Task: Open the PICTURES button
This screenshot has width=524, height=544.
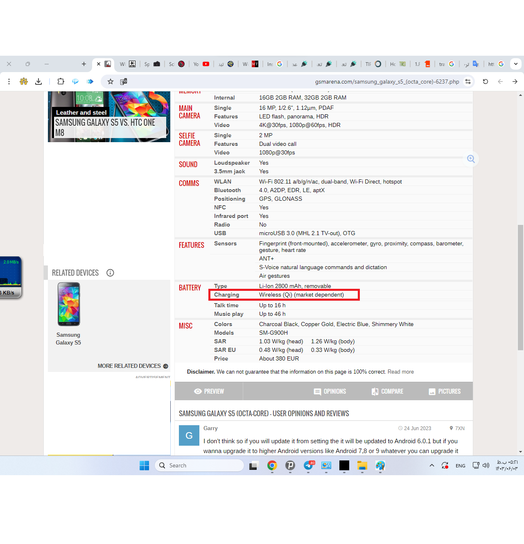Action: point(445,391)
